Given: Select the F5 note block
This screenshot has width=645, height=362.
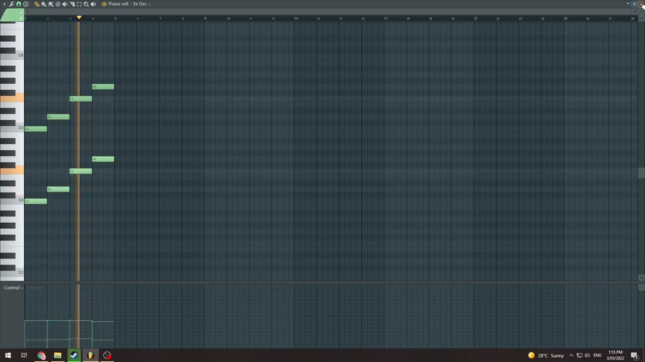Looking at the screenshot, I should click(x=81, y=99).
